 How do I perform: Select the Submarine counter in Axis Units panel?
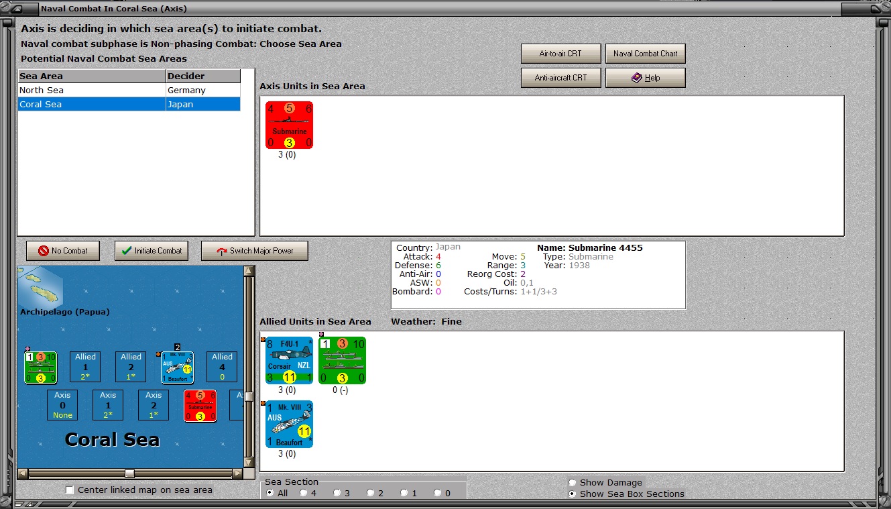[289, 125]
